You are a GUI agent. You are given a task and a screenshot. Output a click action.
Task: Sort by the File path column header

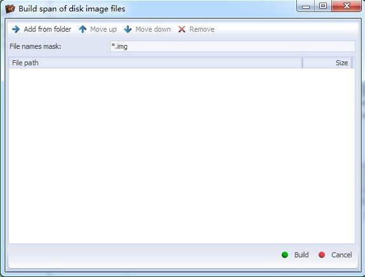pos(155,63)
